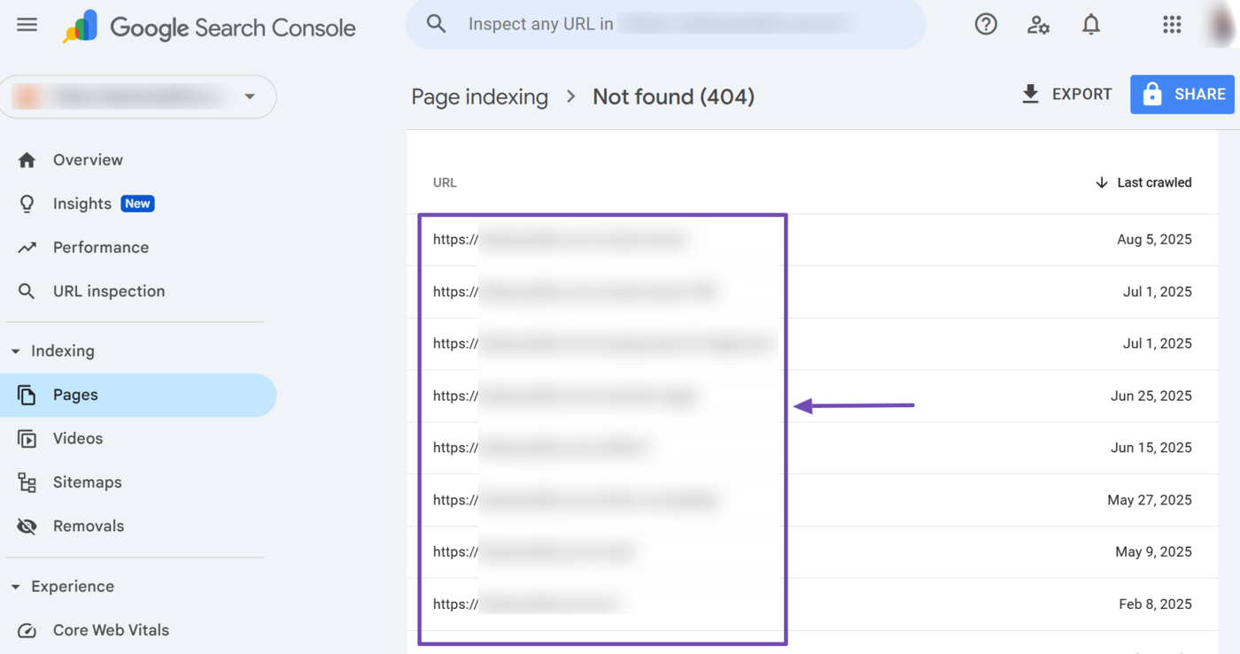1240x654 pixels.
Task: Open user and permissions settings icon
Action: pos(1038,25)
